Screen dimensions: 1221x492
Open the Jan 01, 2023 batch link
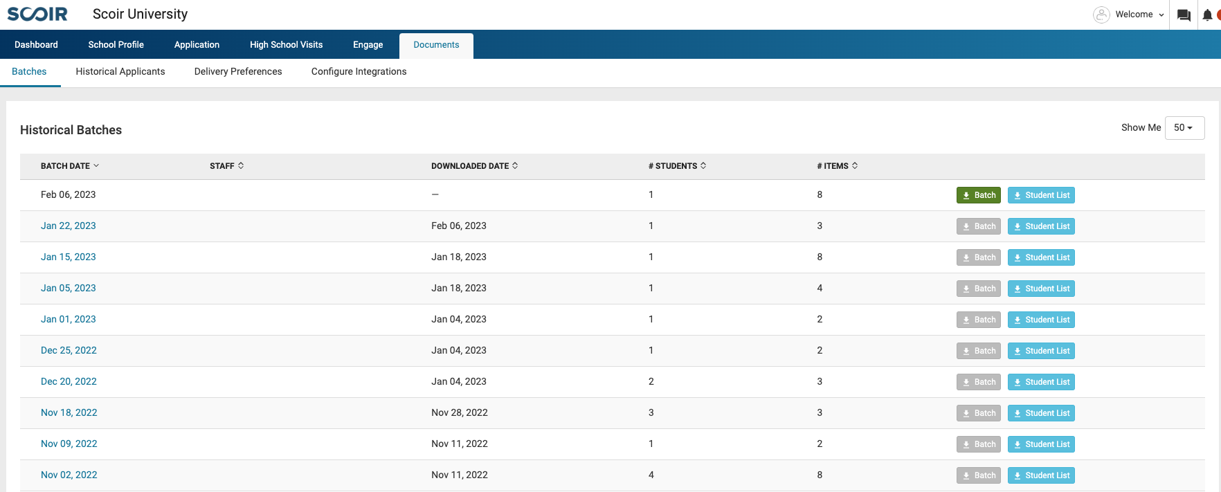click(69, 319)
